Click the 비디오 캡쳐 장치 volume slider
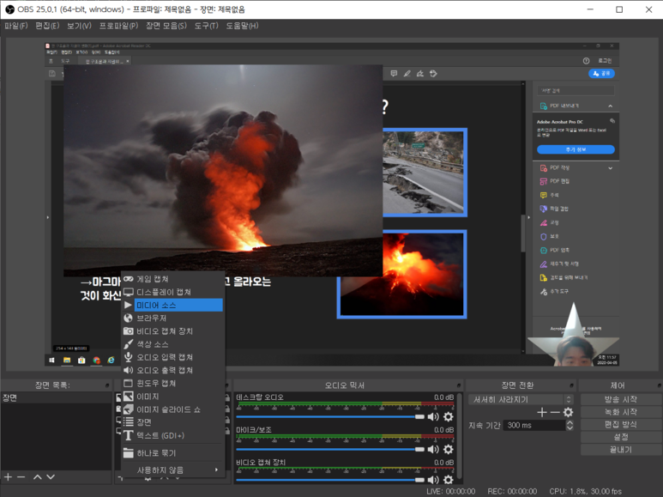The height and width of the screenshot is (497, 663). tap(330, 480)
